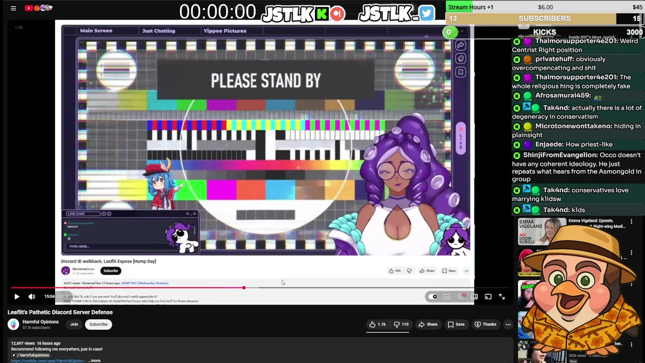Image resolution: width=645 pixels, height=363 pixels.
Task: Like the inner video showing 160
Action: pos(395,271)
